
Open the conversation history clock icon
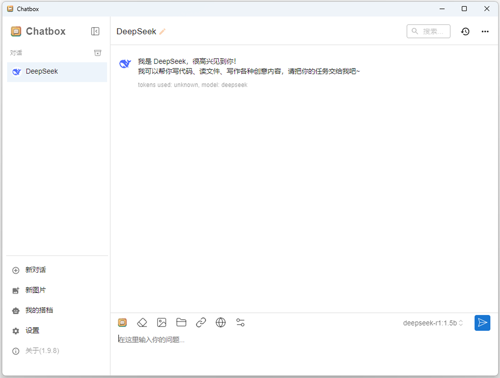[x=465, y=31]
